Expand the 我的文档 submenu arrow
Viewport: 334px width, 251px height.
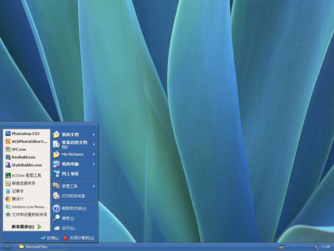pos(94,134)
